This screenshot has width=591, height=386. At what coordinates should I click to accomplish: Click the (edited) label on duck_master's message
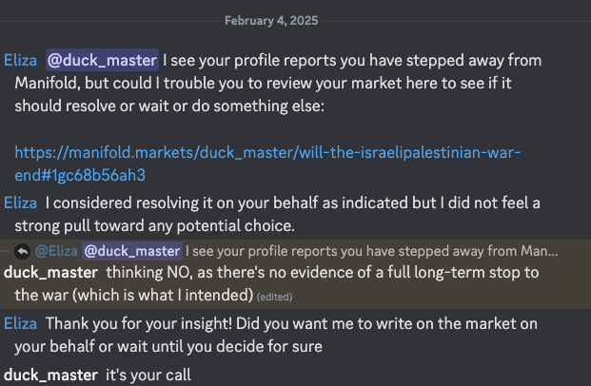(x=274, y=298)
